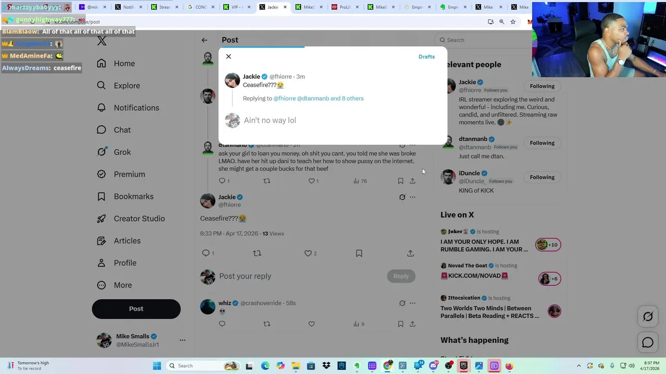The height and width of the screenshot is (374, 666).
Task: Close the reply compose dialog
Action: [228, 57]
